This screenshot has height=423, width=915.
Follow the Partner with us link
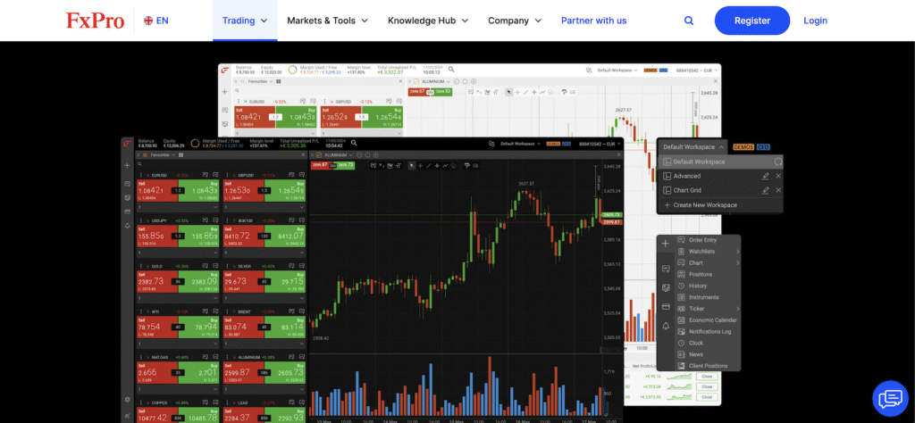(x=593, y=21)
